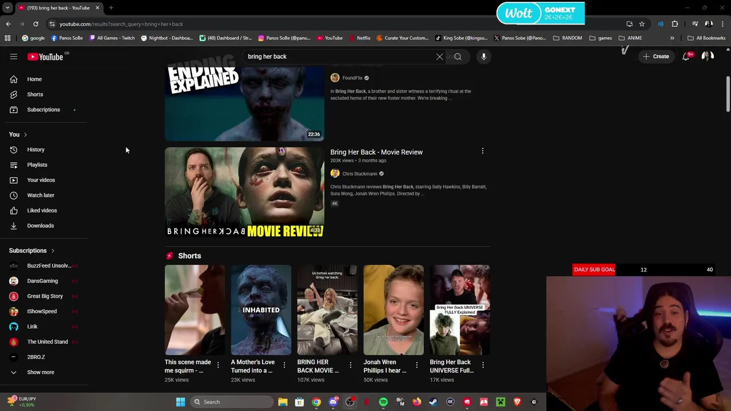Play the Bring Her Back UNIVERSE short

click(x=460, y=310)
